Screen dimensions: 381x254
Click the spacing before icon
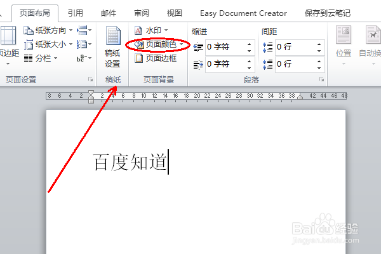267,47
